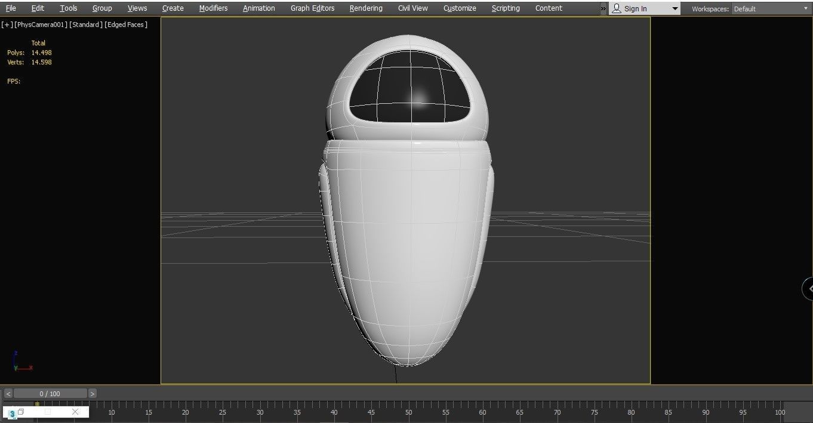813x423 pixels.
Task: Click frame 10 on the track bar
Action: click(x=111, y=412)
